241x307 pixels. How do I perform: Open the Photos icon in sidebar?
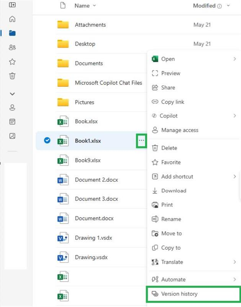click(12, 136)
